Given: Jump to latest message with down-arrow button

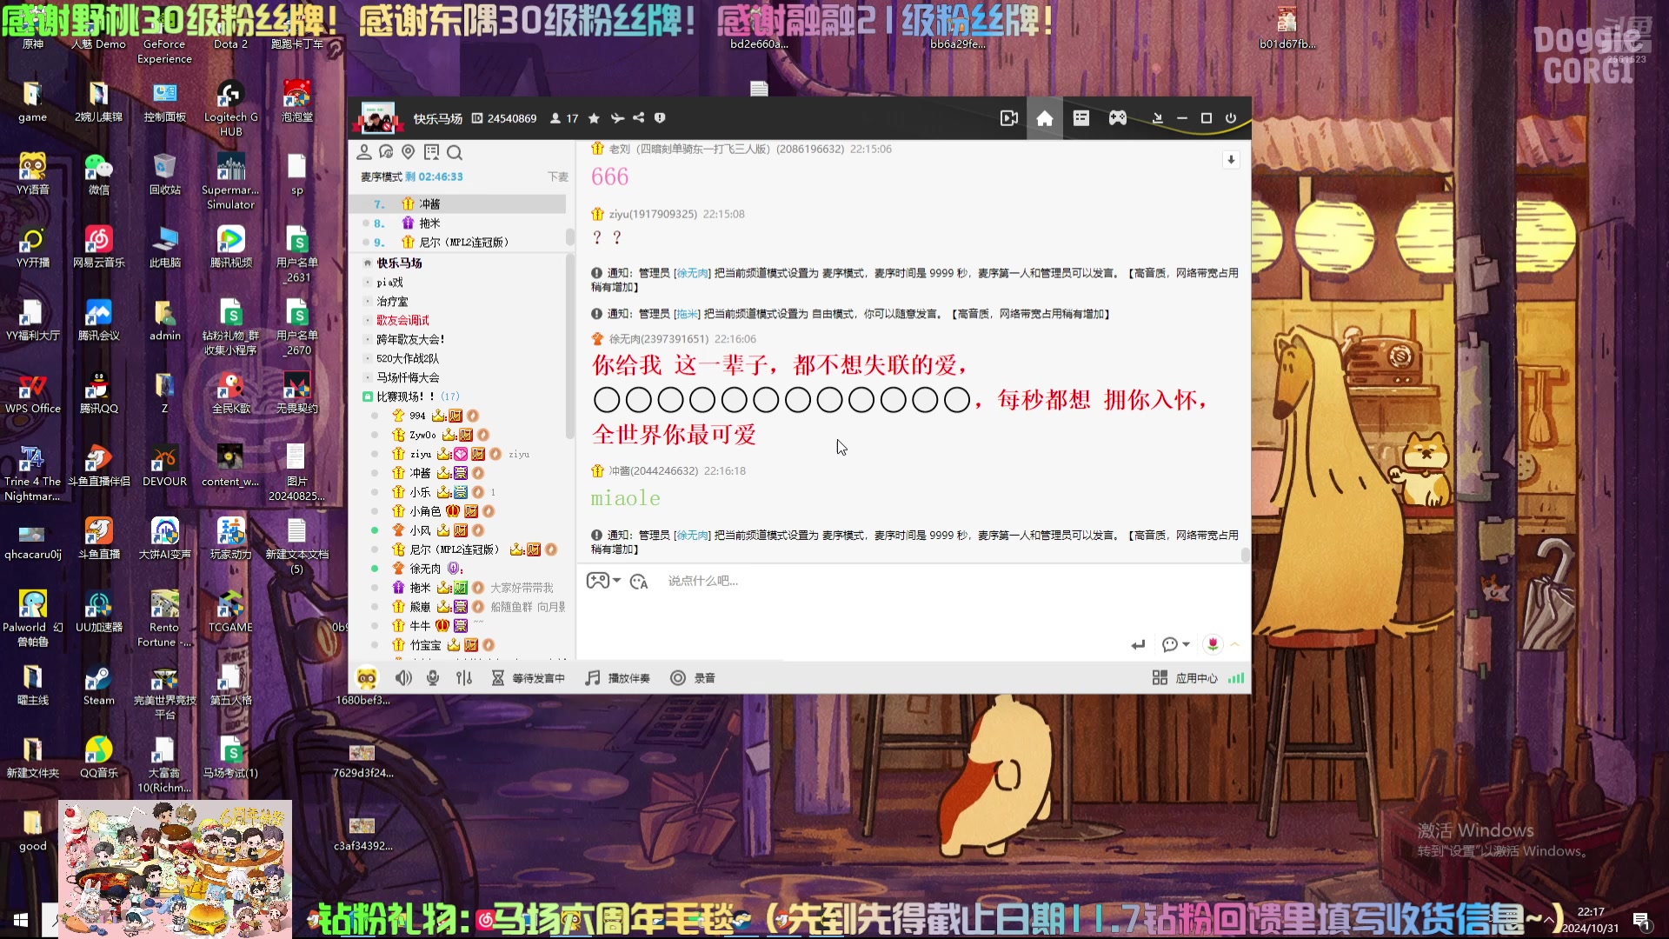Looking at the screenshot, I should tap(1231, 160).
